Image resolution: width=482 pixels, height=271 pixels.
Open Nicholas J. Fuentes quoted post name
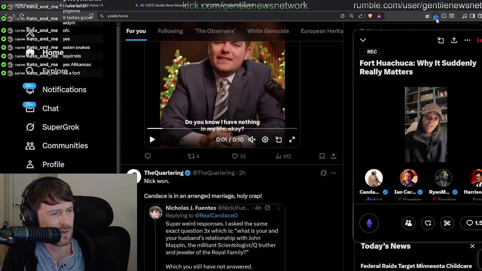(x=191, y=208)
